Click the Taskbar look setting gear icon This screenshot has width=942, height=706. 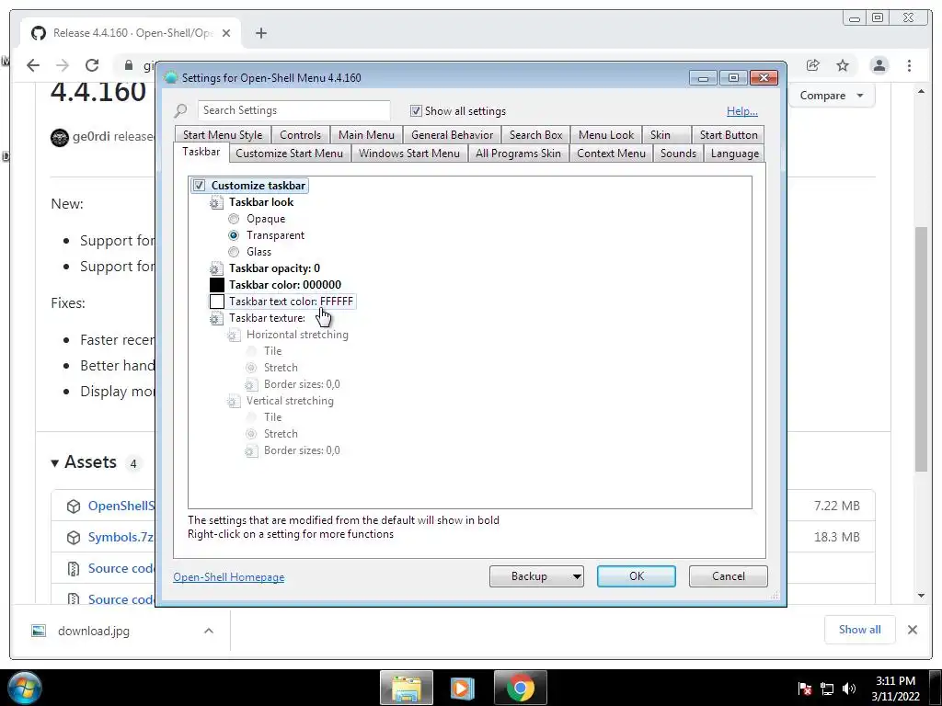point(216,203)
